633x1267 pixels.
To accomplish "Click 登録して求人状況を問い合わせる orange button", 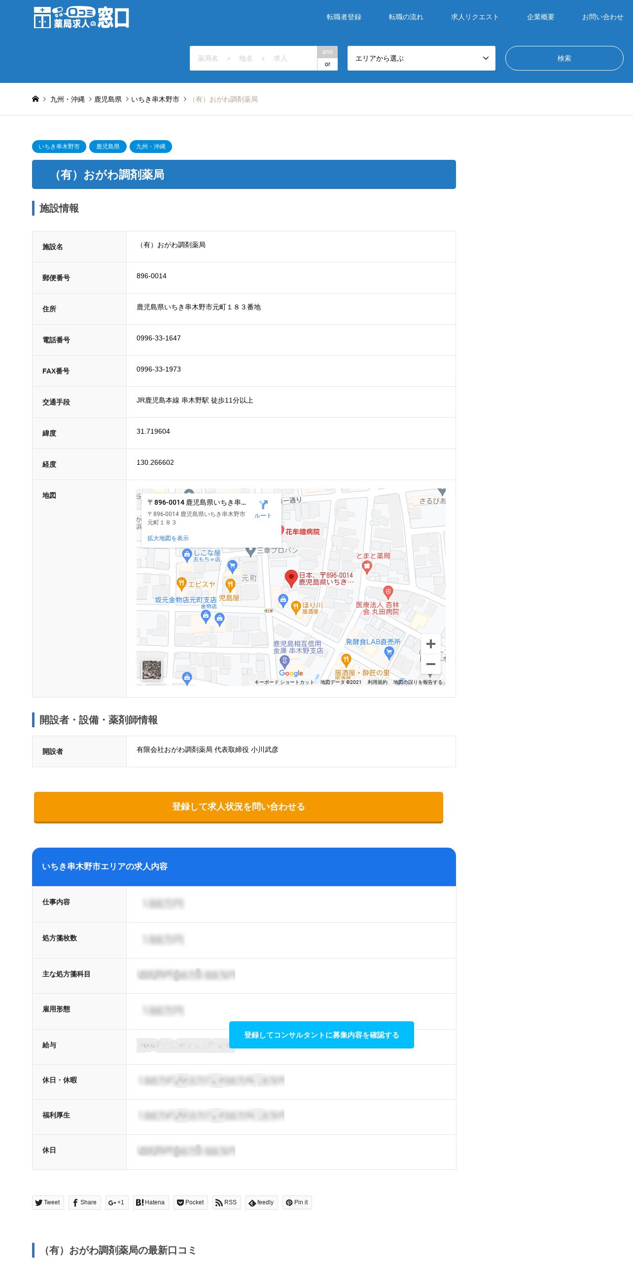I will 239,807.
